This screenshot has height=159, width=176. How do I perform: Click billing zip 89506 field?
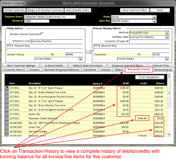(74, 54)
